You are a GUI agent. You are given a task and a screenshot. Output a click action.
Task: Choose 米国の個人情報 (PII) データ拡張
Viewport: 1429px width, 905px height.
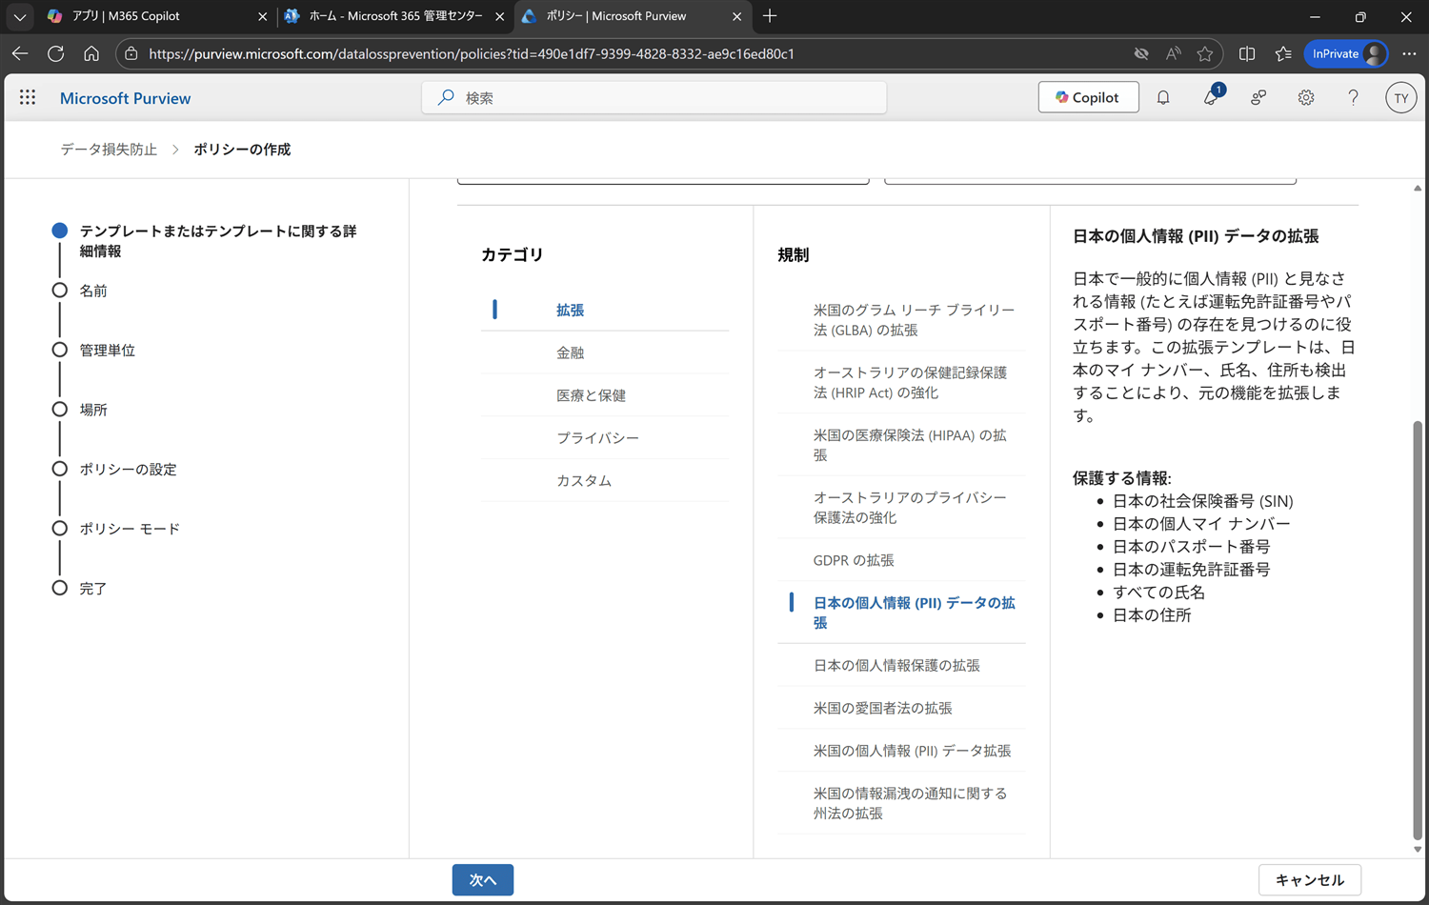click(x=901, y=751)
